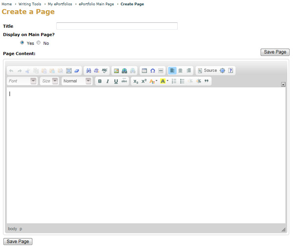
Task: Open the text color picker
Action: tap(153, 81)
